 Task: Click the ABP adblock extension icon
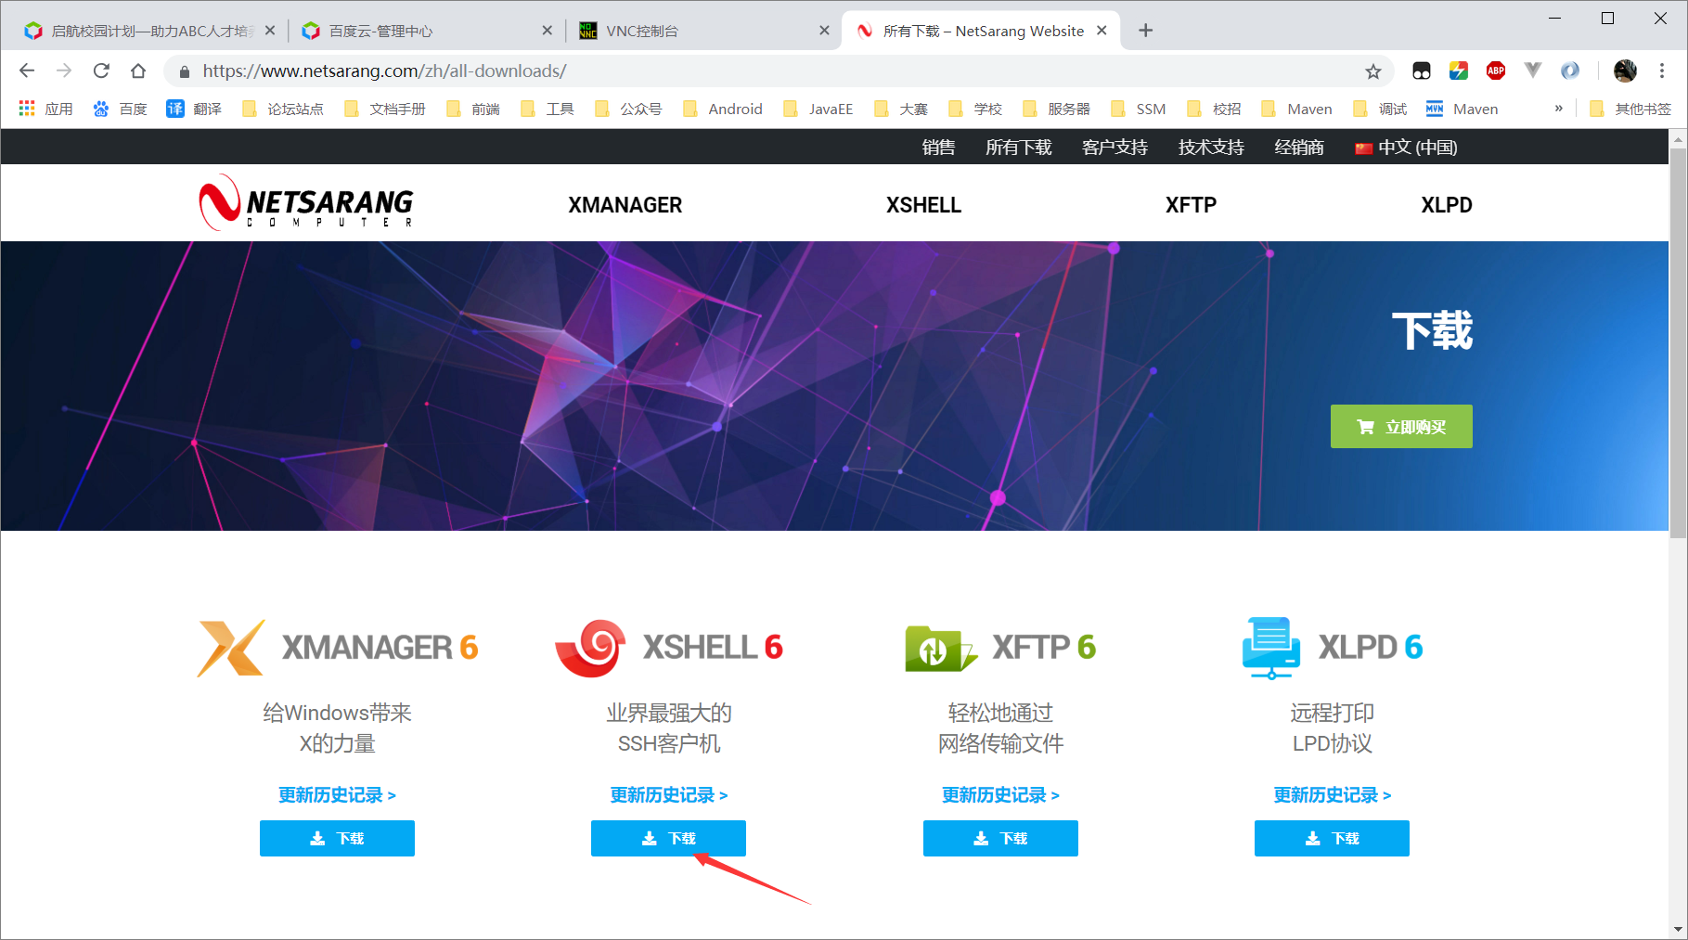tap(1495, 71)
